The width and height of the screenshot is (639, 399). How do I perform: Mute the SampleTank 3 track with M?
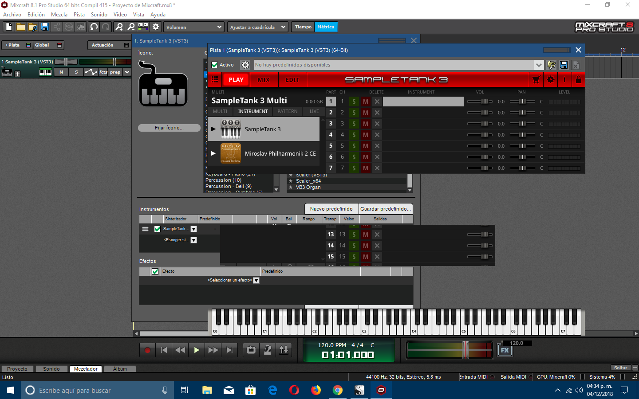coord(61,72)
